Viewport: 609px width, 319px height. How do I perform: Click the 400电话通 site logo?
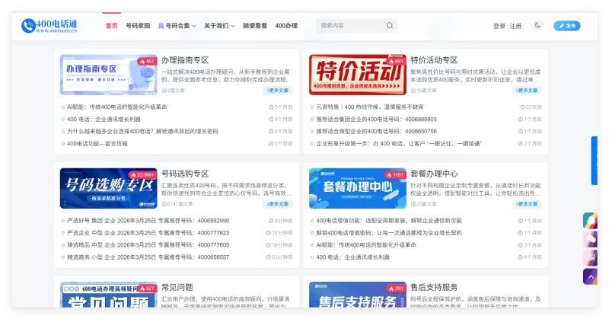pyautogui.click(x=49, y=26)
